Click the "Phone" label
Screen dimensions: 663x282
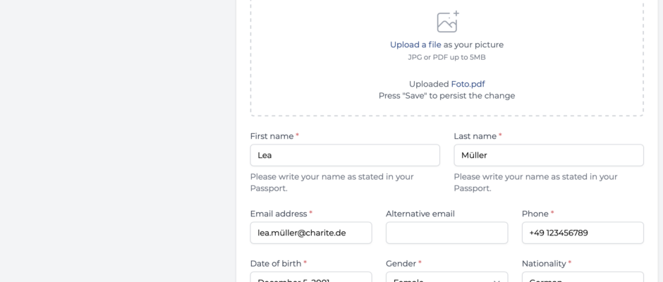click(x=535, y=214)
